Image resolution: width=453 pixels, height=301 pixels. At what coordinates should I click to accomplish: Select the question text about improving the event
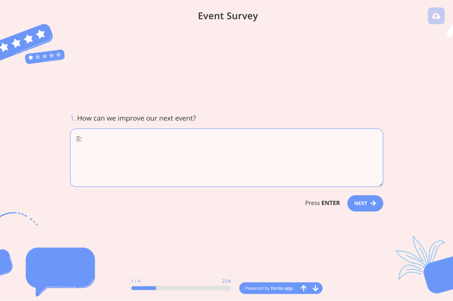136,118
